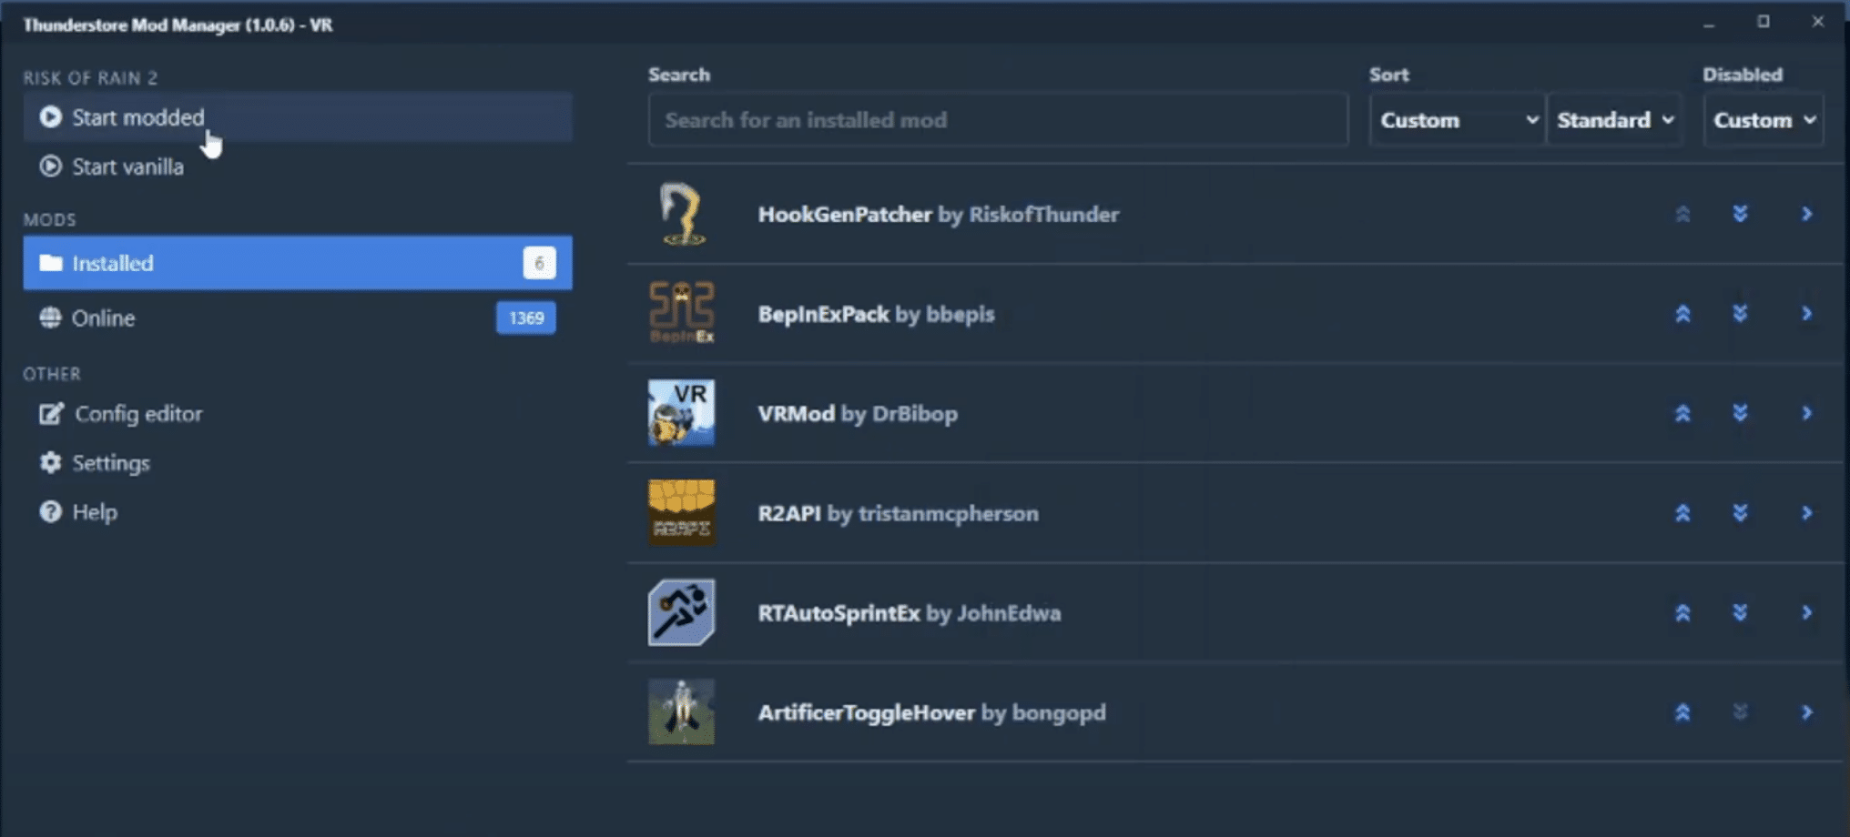This screenshot has height=837, width=1850.
Task: Click the Start modded play icon
Action: click(50, 117)
